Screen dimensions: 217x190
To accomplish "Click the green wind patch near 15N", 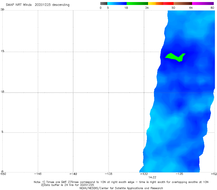I will point(175,57).
